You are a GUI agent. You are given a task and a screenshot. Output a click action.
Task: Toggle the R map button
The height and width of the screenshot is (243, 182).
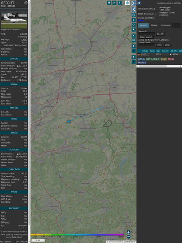[133, 57]
